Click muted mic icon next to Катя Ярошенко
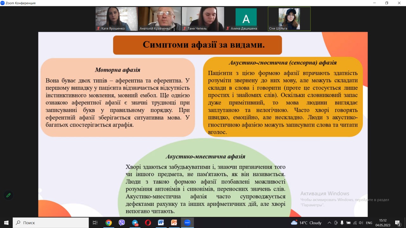406x228 pixels. pyautogui.click(x=99, y=28)
